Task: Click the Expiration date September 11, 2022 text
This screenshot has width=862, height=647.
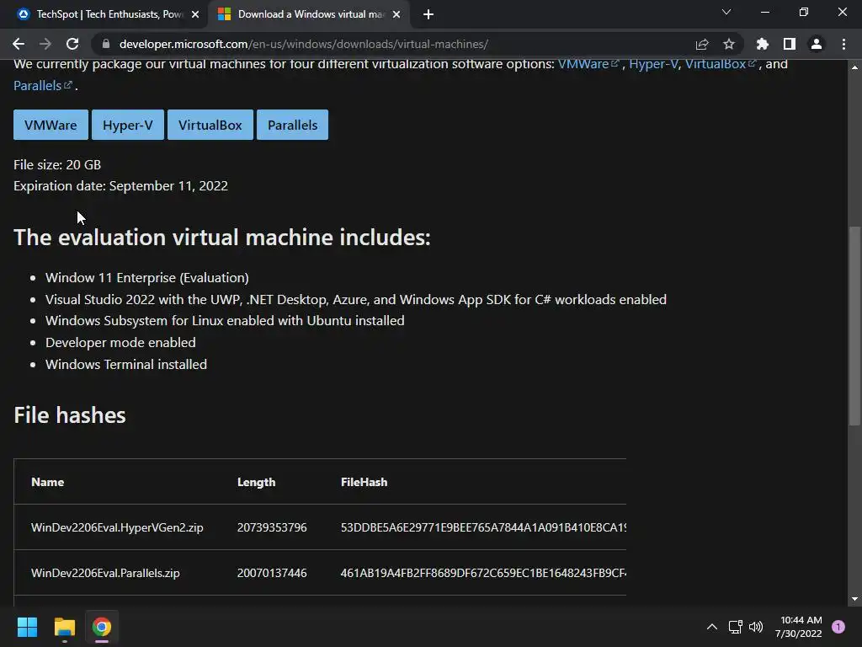Action: coord(121,186)
